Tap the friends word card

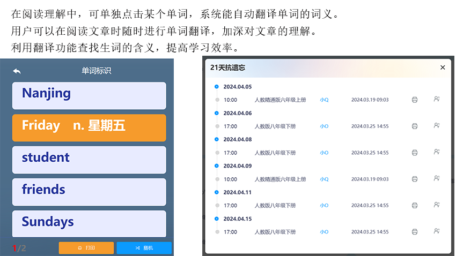click(x=89, y=192)
